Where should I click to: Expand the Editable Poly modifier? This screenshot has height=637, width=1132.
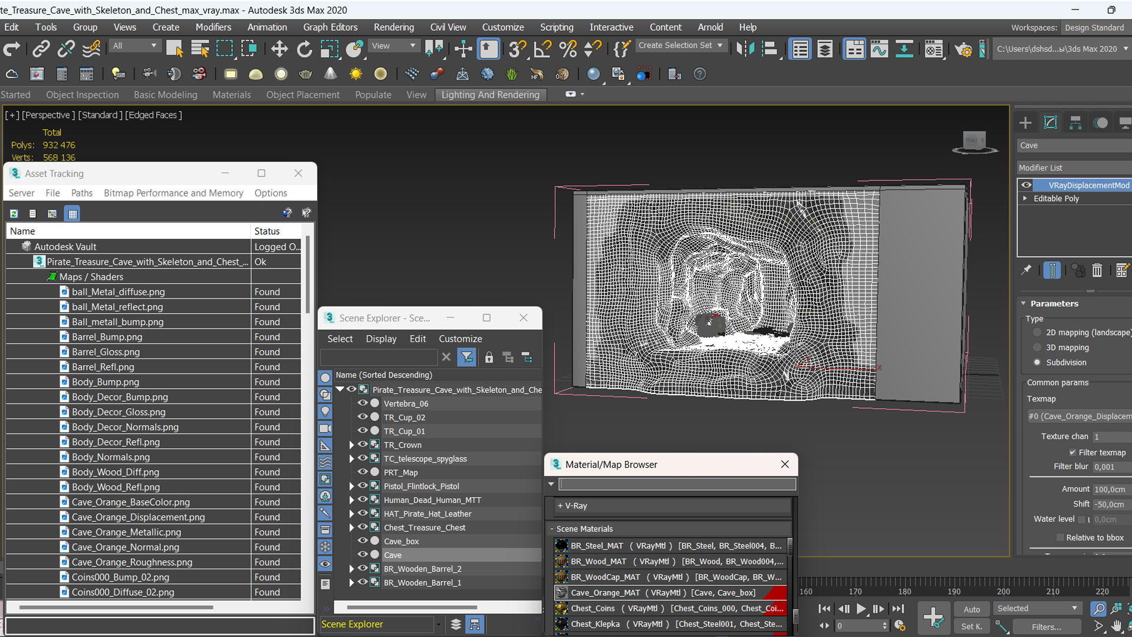(x=1025, y=198)
